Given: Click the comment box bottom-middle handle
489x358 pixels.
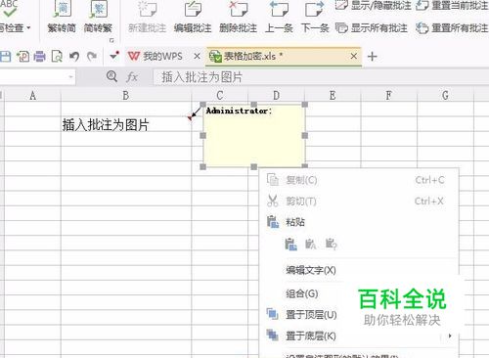Looking at the screenshot, I should (254, 167).
